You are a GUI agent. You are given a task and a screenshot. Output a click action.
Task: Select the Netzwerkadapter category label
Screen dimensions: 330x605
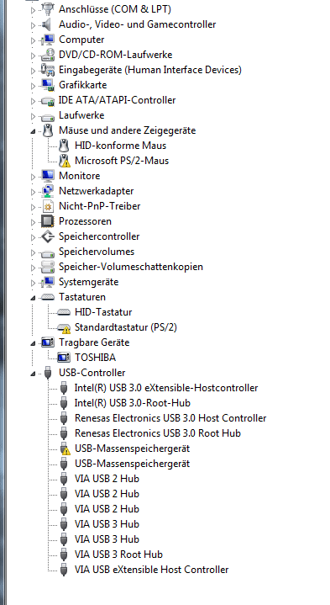(x=97, y=191)
